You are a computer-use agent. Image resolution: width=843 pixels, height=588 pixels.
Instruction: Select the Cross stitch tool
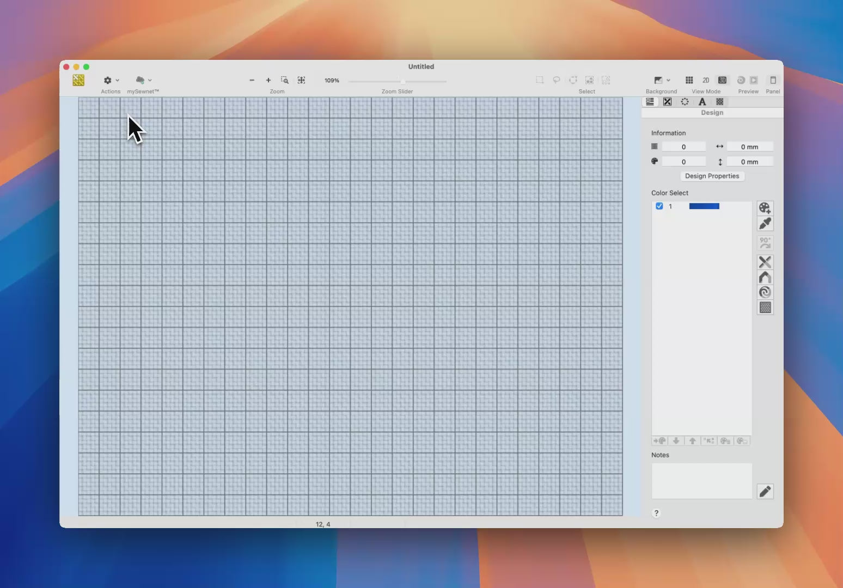(x=765, y=262)
